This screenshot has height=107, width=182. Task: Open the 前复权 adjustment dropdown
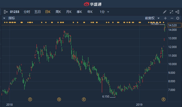tap(152, 18)
